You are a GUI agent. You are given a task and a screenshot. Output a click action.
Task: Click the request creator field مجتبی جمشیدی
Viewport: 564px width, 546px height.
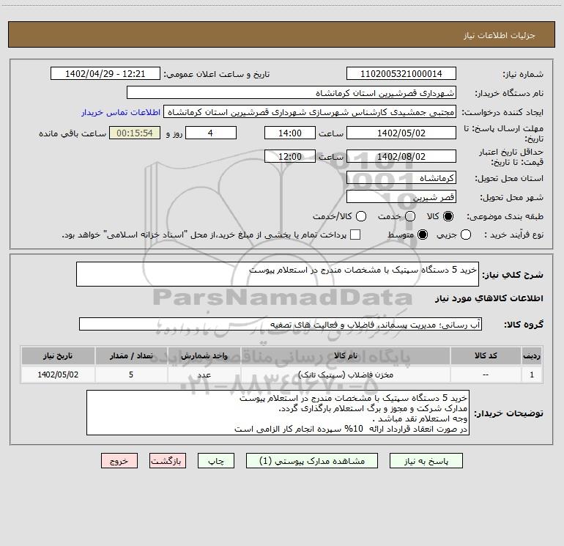point(310,112)
